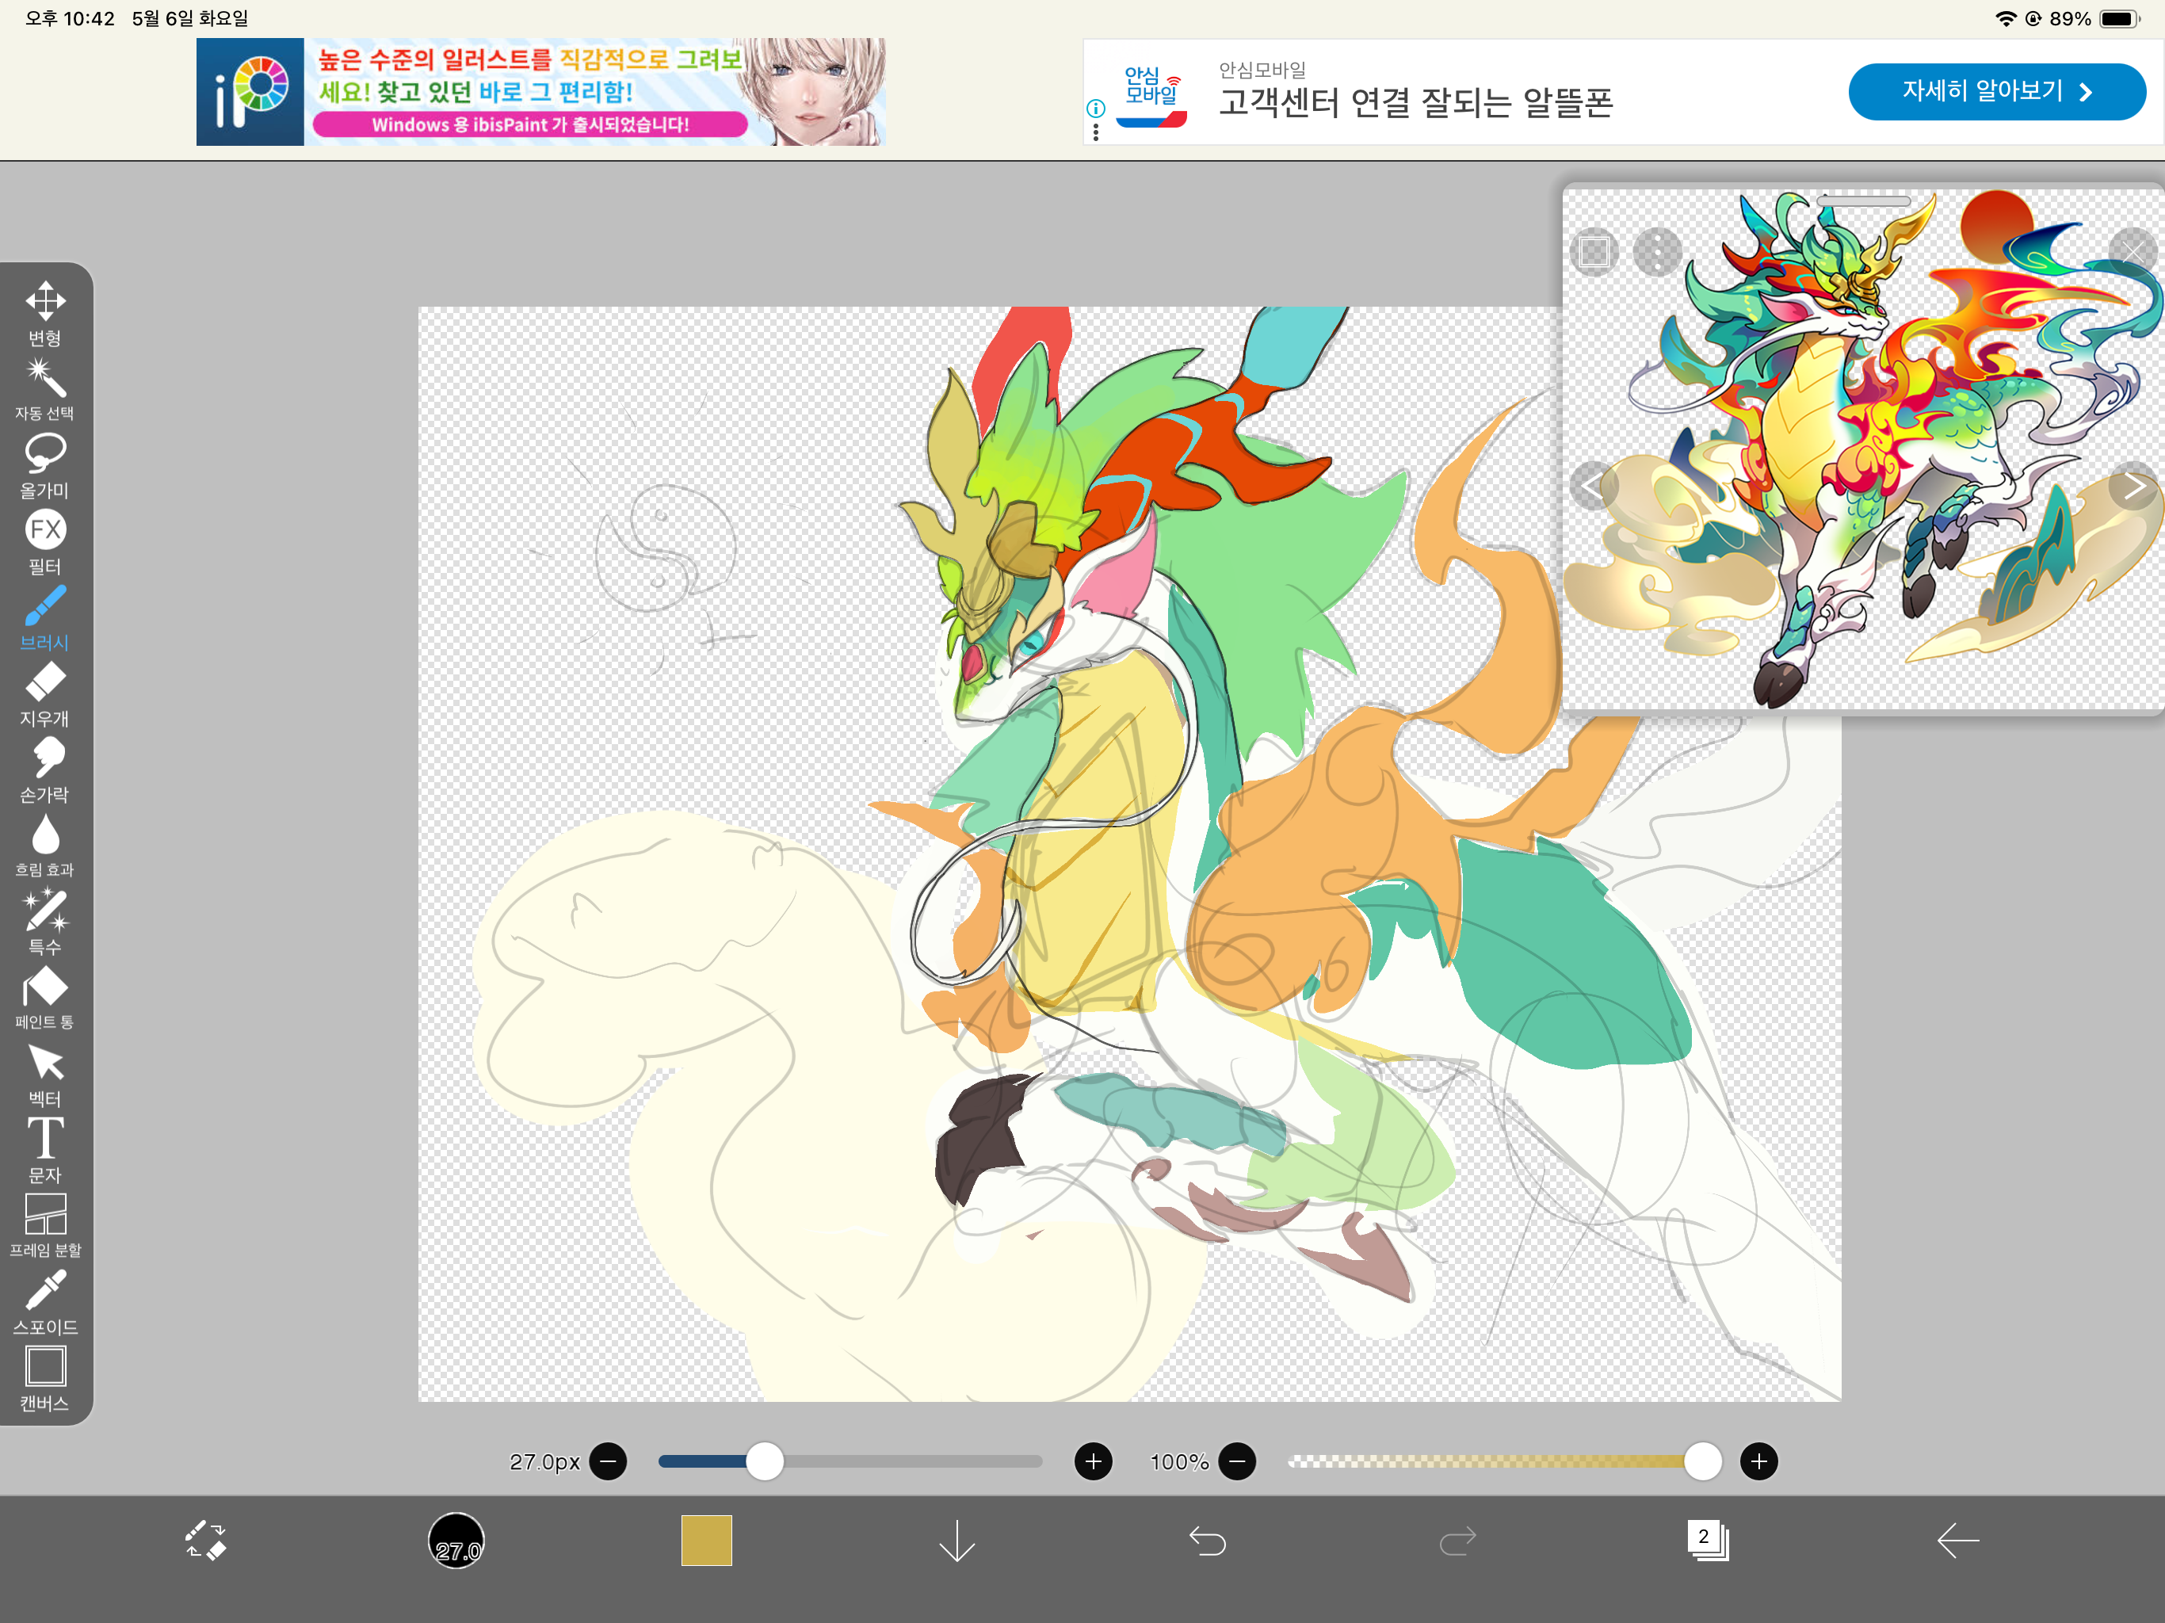
Task: Open the ibisPaint Windows ad banner
Action: click(x=541, y=92)
